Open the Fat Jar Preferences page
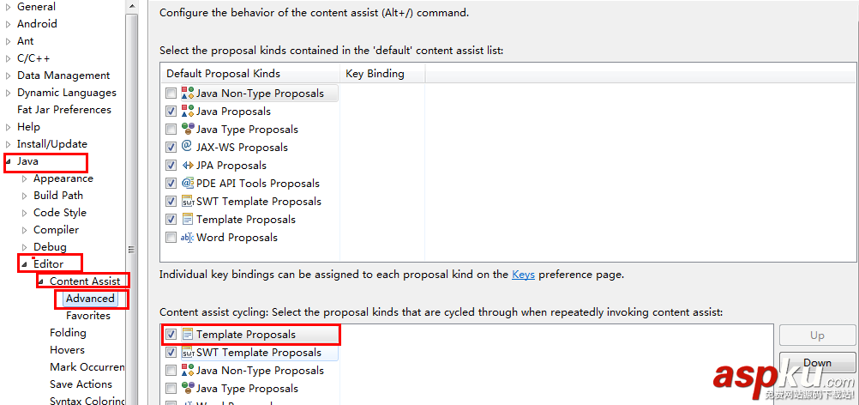This screenshot has height=405, width=859. coord(64,110)
